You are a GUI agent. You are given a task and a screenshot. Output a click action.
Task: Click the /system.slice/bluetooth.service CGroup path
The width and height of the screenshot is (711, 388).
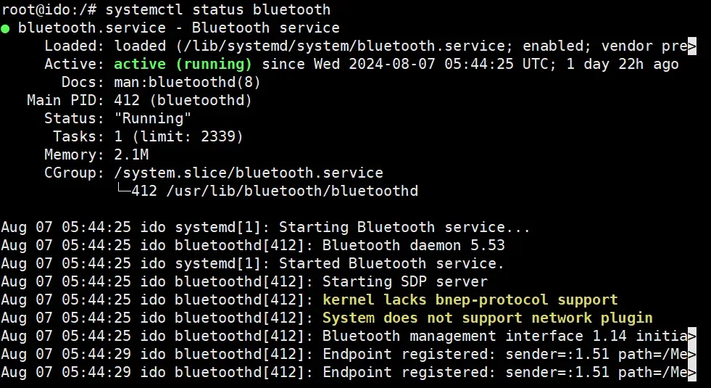tap(249, 173)
